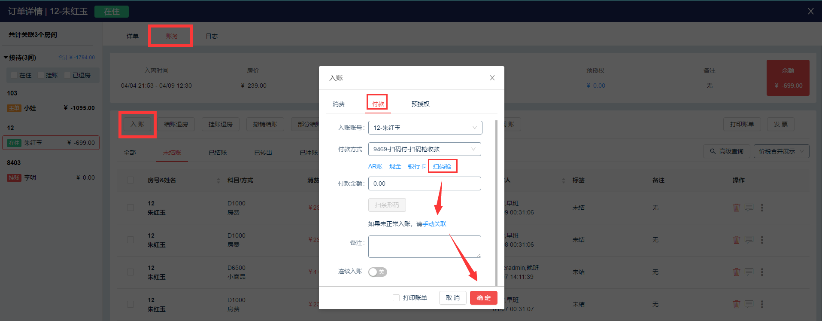
Task: Open the 入账账号 dropdown
Action: pos(425,128)
